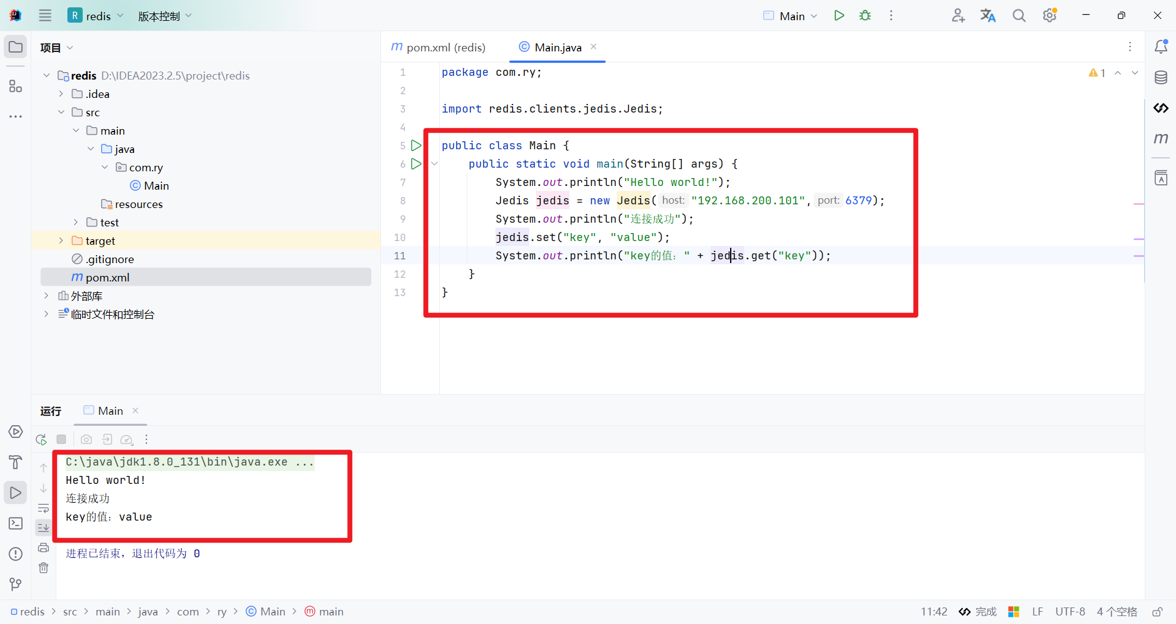Screen dimensions: 1176x624
Task: Expand the 外部库 node
Action: tap(46, 295)
